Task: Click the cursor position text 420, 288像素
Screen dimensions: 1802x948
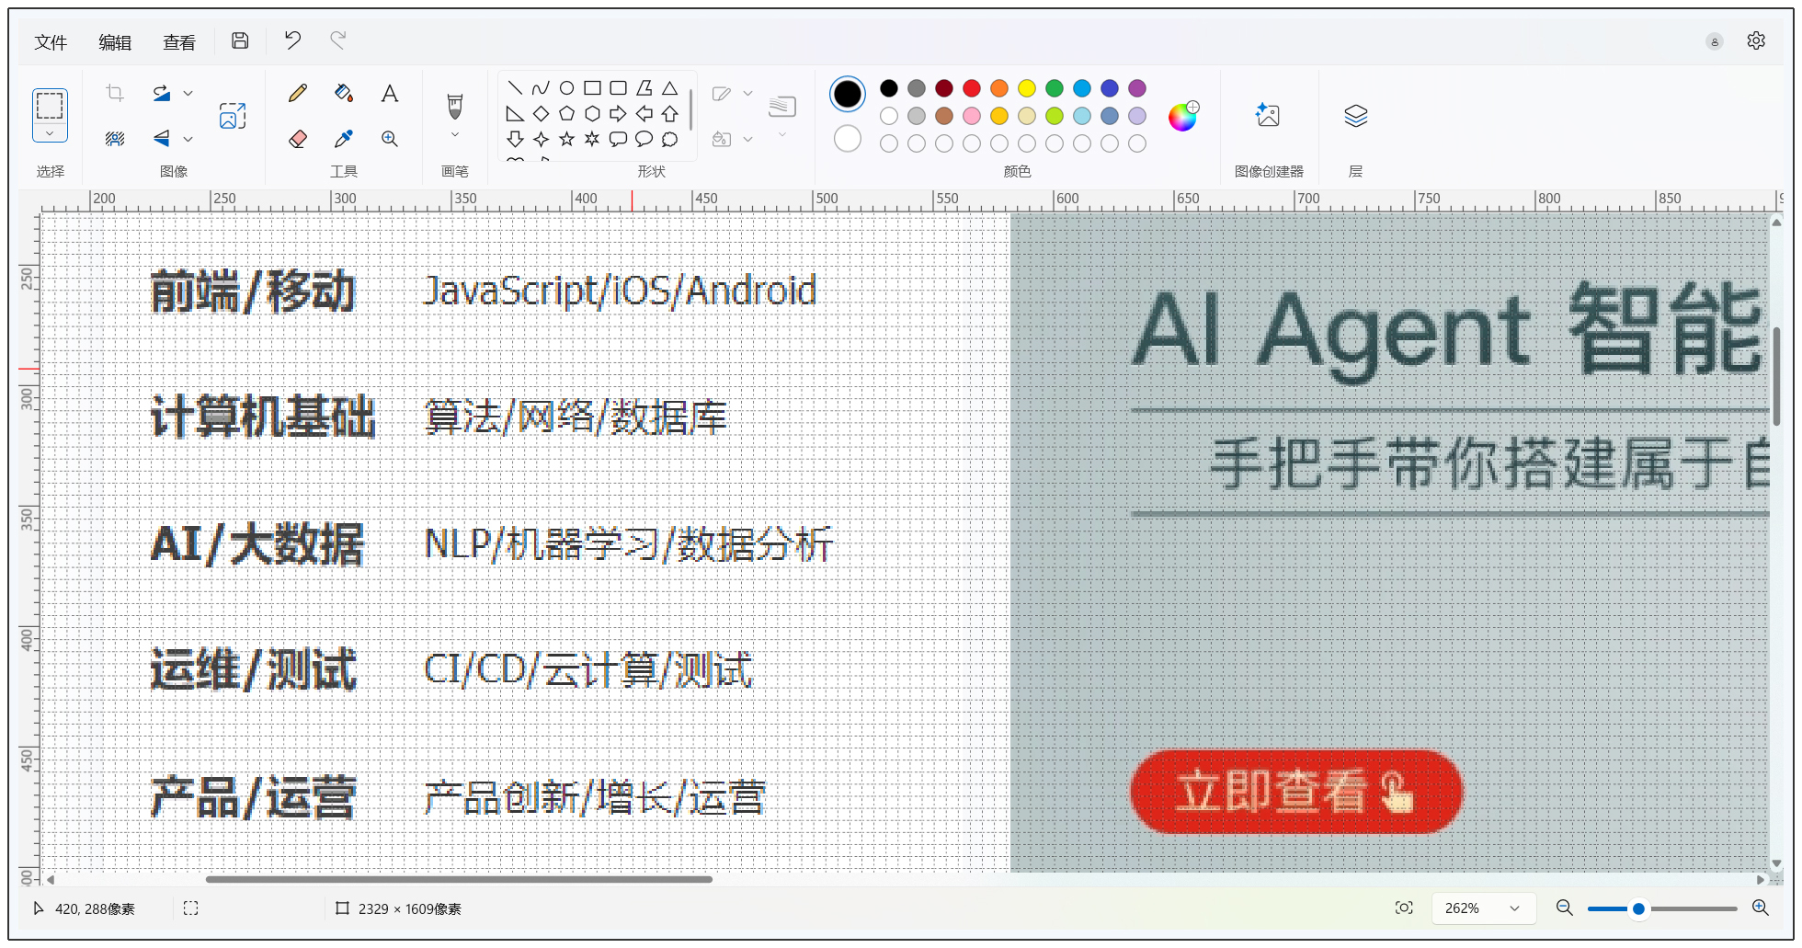Action: (95, 908)
